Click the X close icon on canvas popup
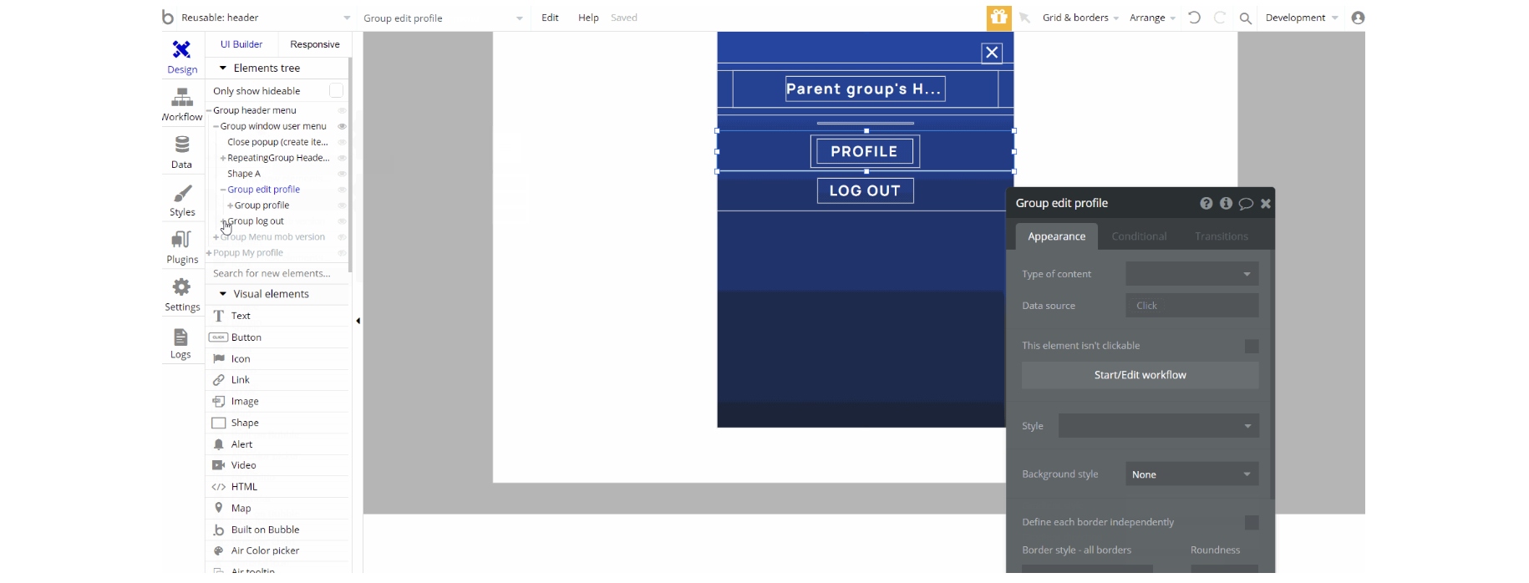The image size is (1529, 583). pos(992,53)
